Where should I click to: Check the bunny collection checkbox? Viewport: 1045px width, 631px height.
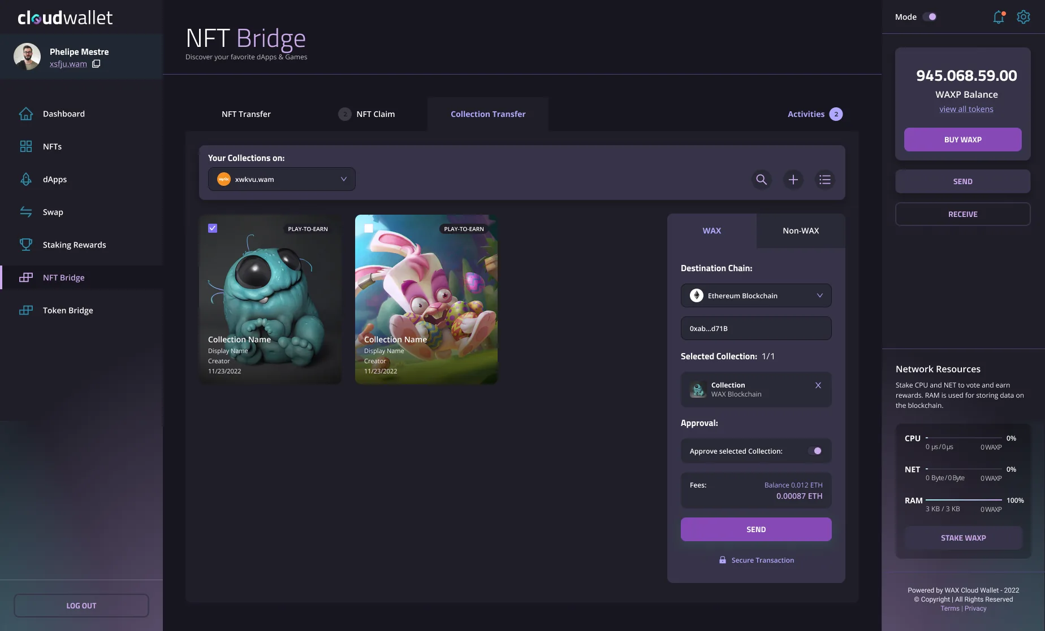point(369,228)
